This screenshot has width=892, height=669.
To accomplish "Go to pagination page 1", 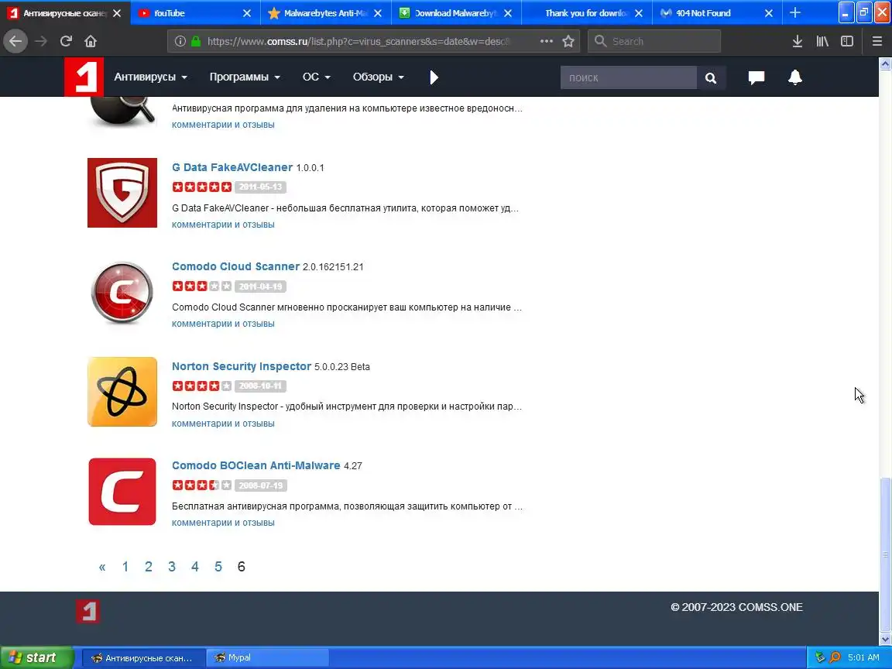I will click(125, 567).
